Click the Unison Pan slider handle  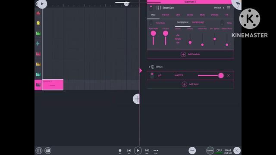click(x=202, y=45)
